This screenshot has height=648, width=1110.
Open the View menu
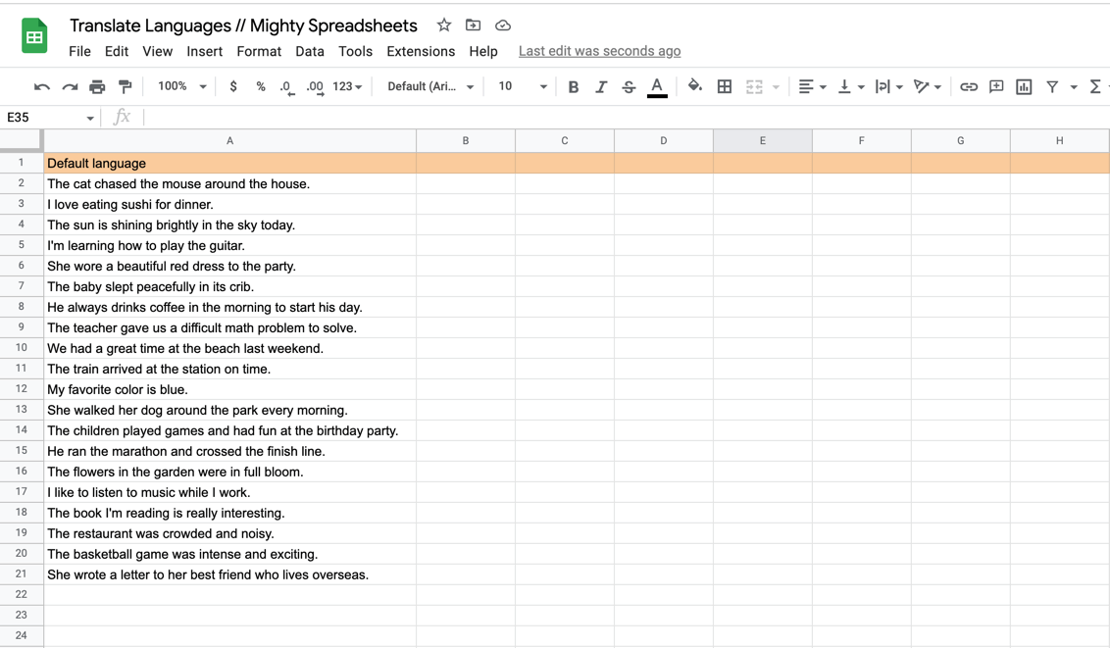[x=157, y=51]
